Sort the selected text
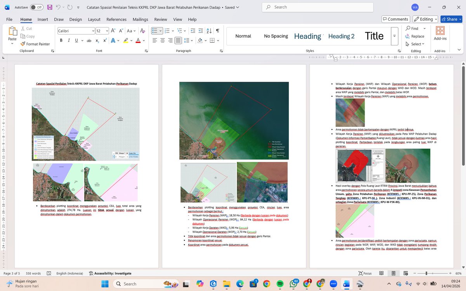 [x=209, y=31]
